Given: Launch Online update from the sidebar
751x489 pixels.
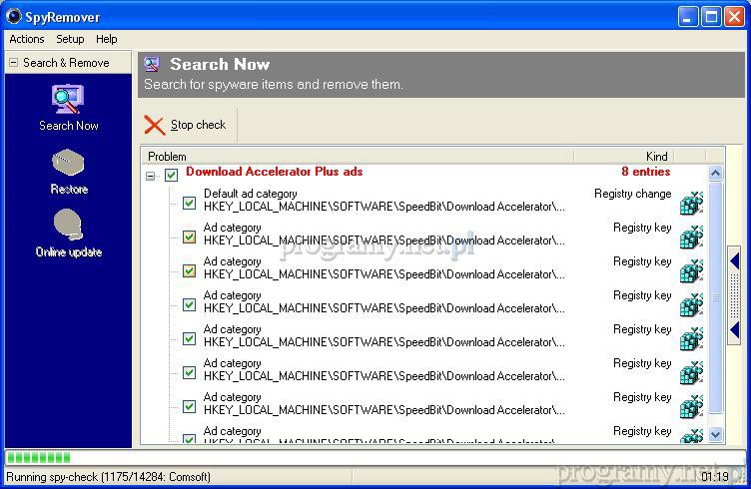Looking at the screenshot, I should click(x=68, y=226).
